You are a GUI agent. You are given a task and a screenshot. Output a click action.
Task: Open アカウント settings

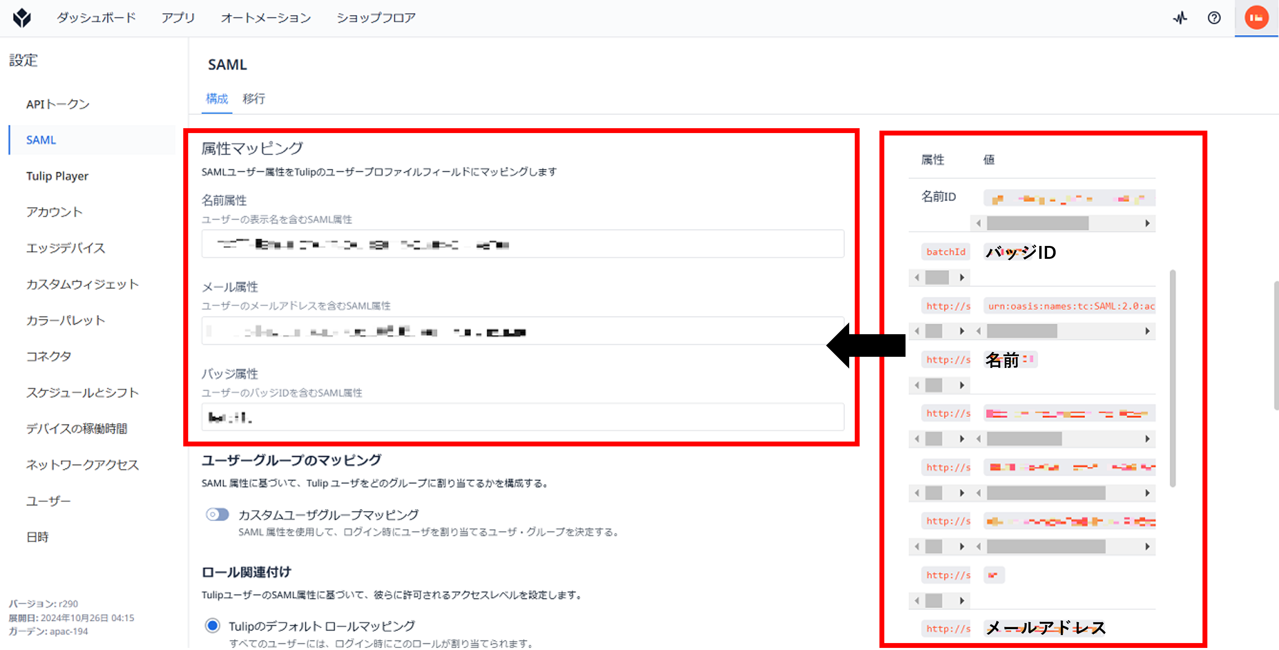[54, 212]
